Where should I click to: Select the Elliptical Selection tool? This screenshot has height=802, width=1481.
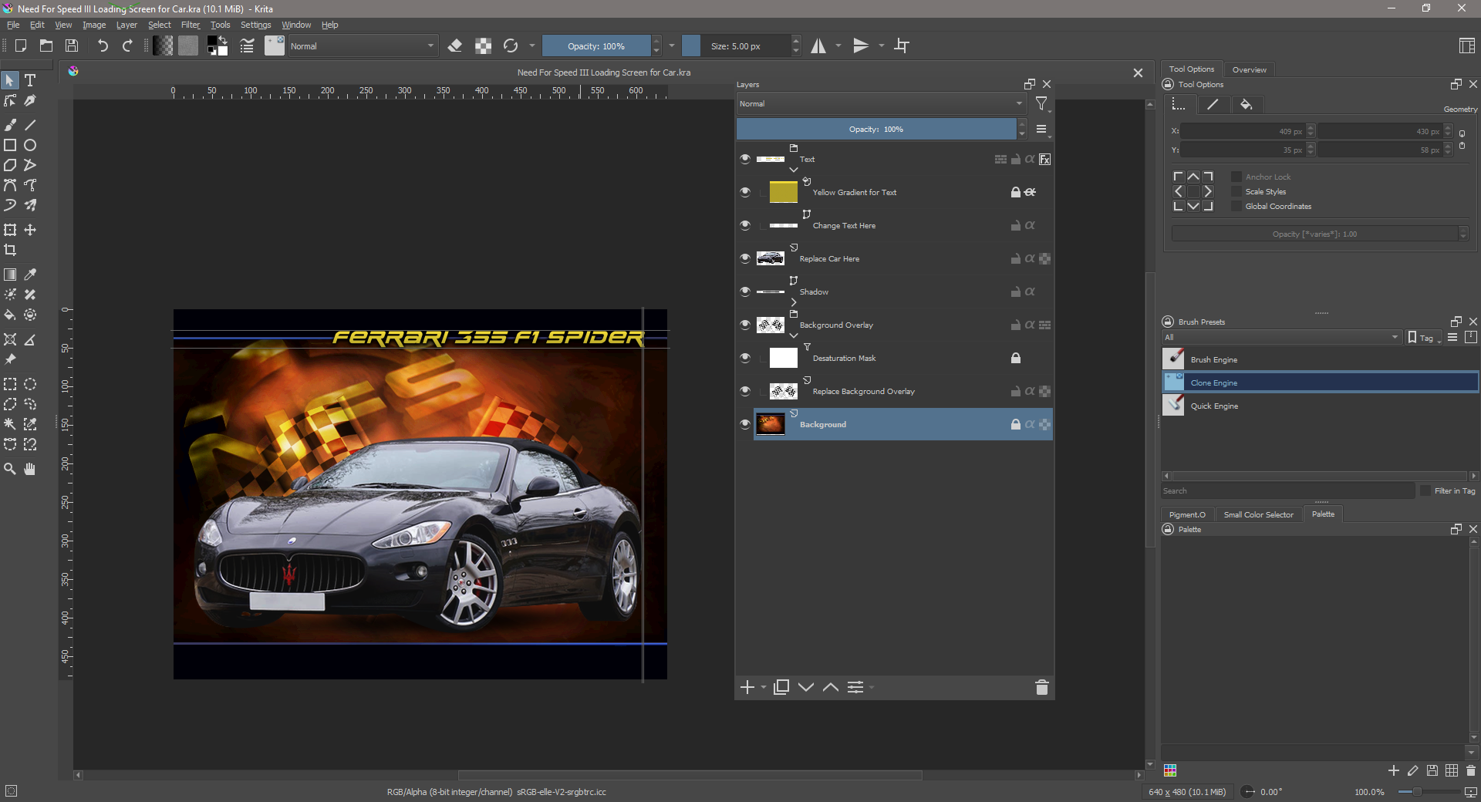point(30,384)
